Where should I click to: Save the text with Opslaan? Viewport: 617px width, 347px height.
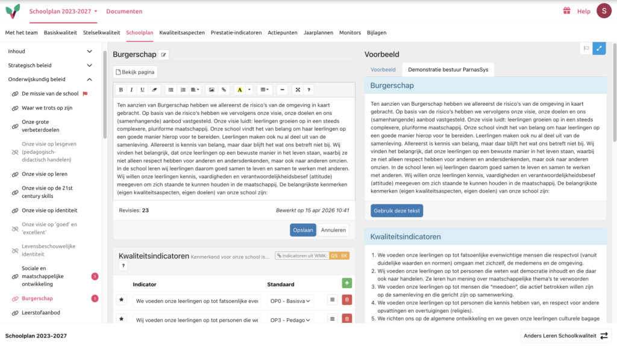pos(303,230)
